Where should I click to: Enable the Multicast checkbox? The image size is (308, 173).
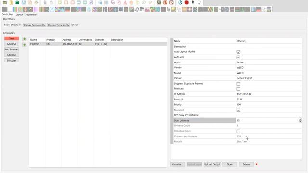(x=238, y=89)
